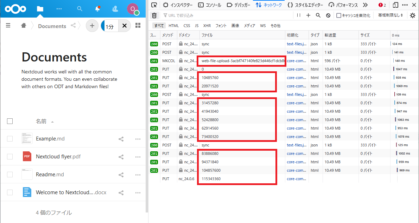Clear network log with trash icon
419x223 pixels.
(154, 15)
